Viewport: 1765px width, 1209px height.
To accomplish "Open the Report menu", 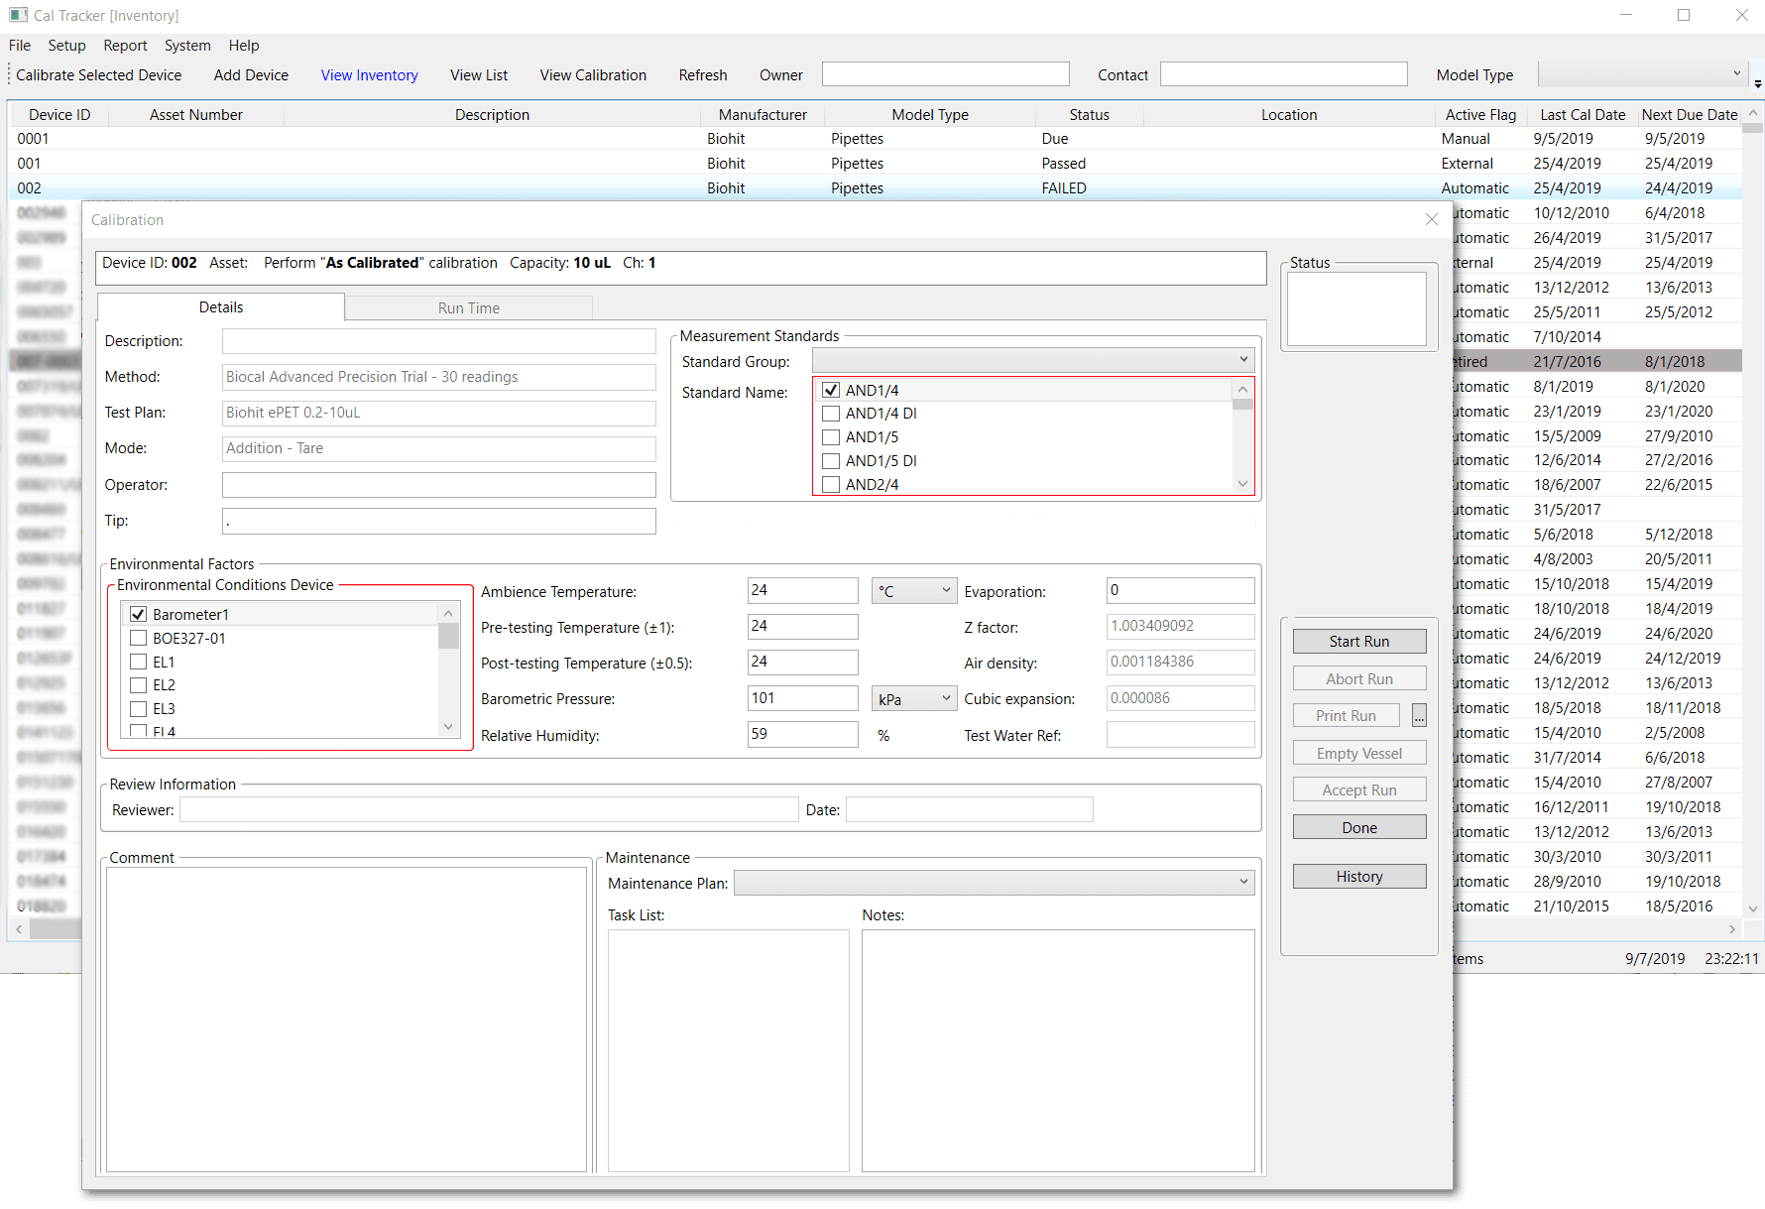I will pos(125,46).
